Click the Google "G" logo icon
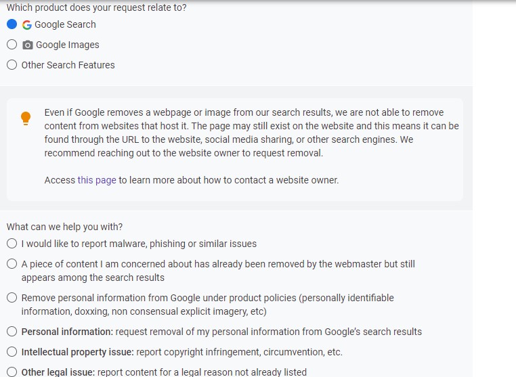 27,24
